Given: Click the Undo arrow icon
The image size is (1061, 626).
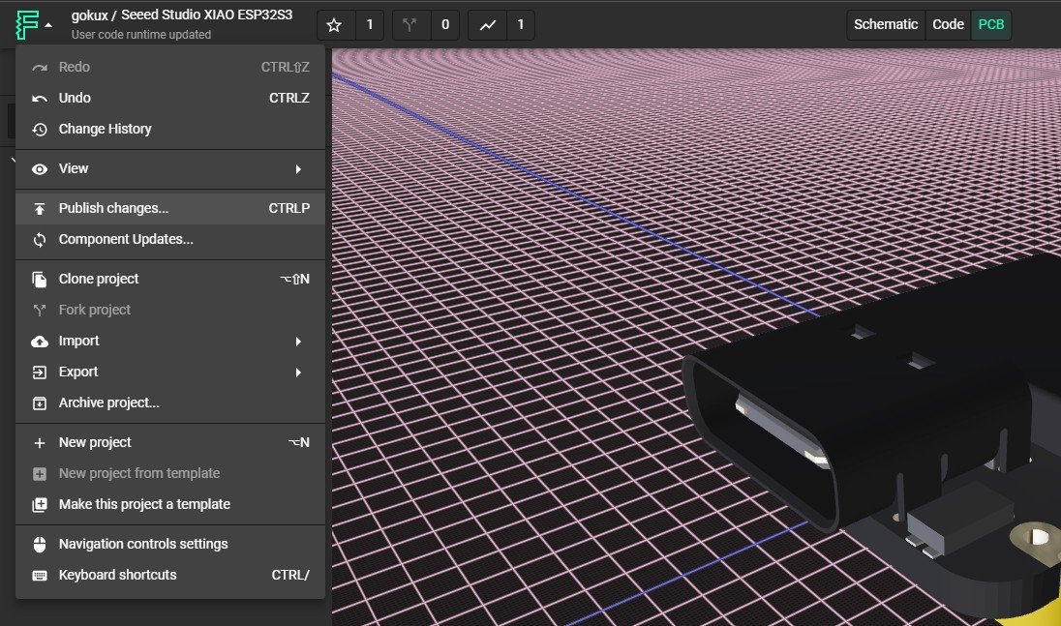Looking at the screenshot, I should [39, 98].
